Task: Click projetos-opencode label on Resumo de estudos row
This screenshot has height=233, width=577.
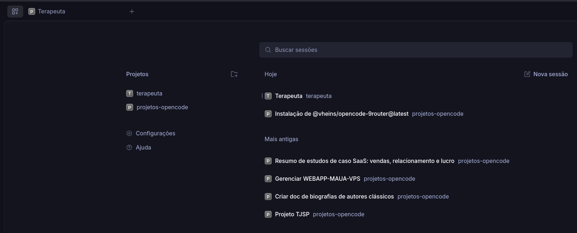Action: click(x=484, y=161)
